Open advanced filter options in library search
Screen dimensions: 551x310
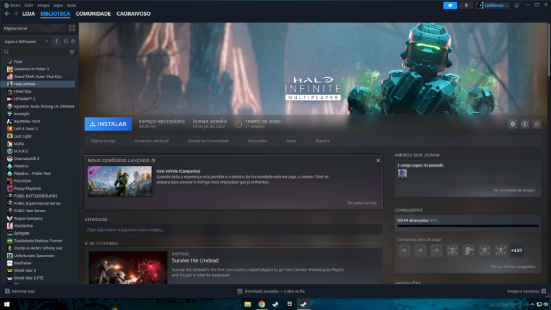72,52
